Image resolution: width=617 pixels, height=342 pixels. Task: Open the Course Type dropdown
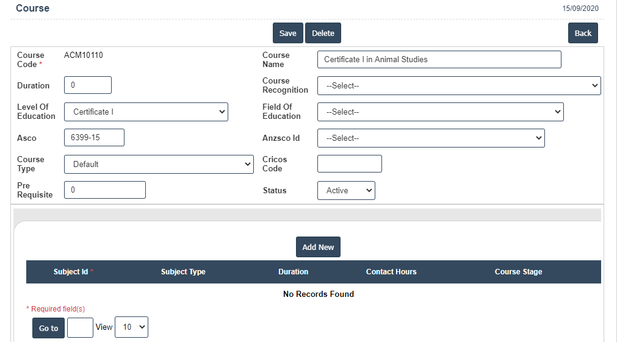click(159, 164)
